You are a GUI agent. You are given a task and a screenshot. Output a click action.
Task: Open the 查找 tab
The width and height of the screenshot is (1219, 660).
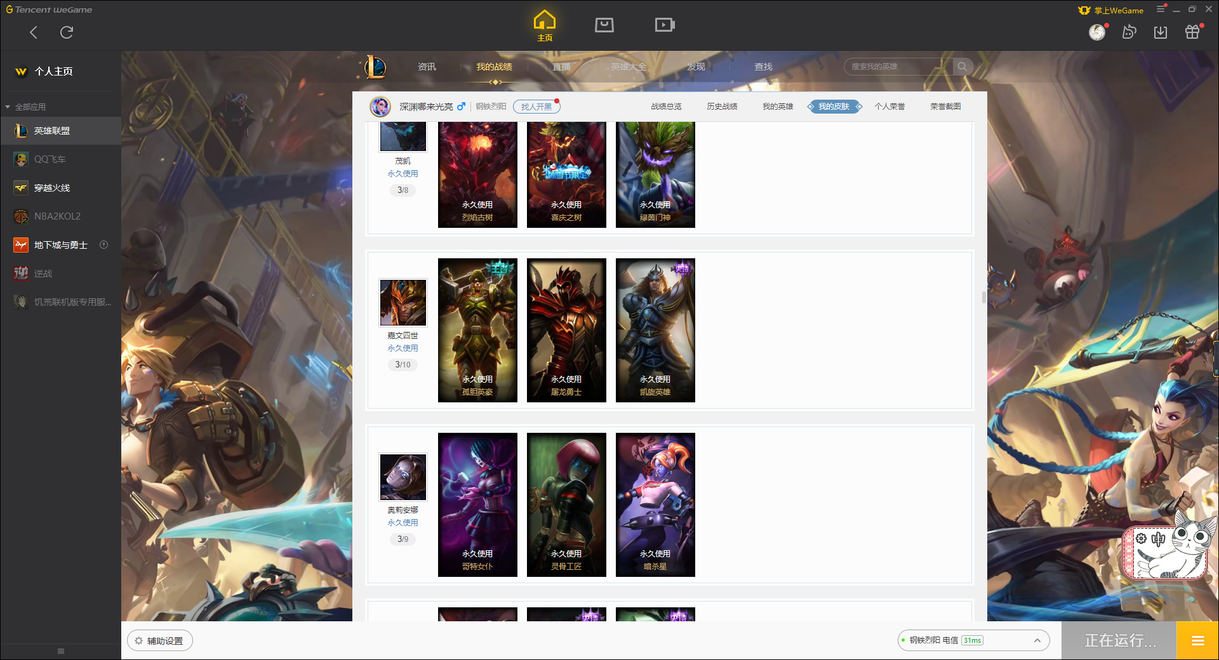pyautogui.click(x=763, y=67)
